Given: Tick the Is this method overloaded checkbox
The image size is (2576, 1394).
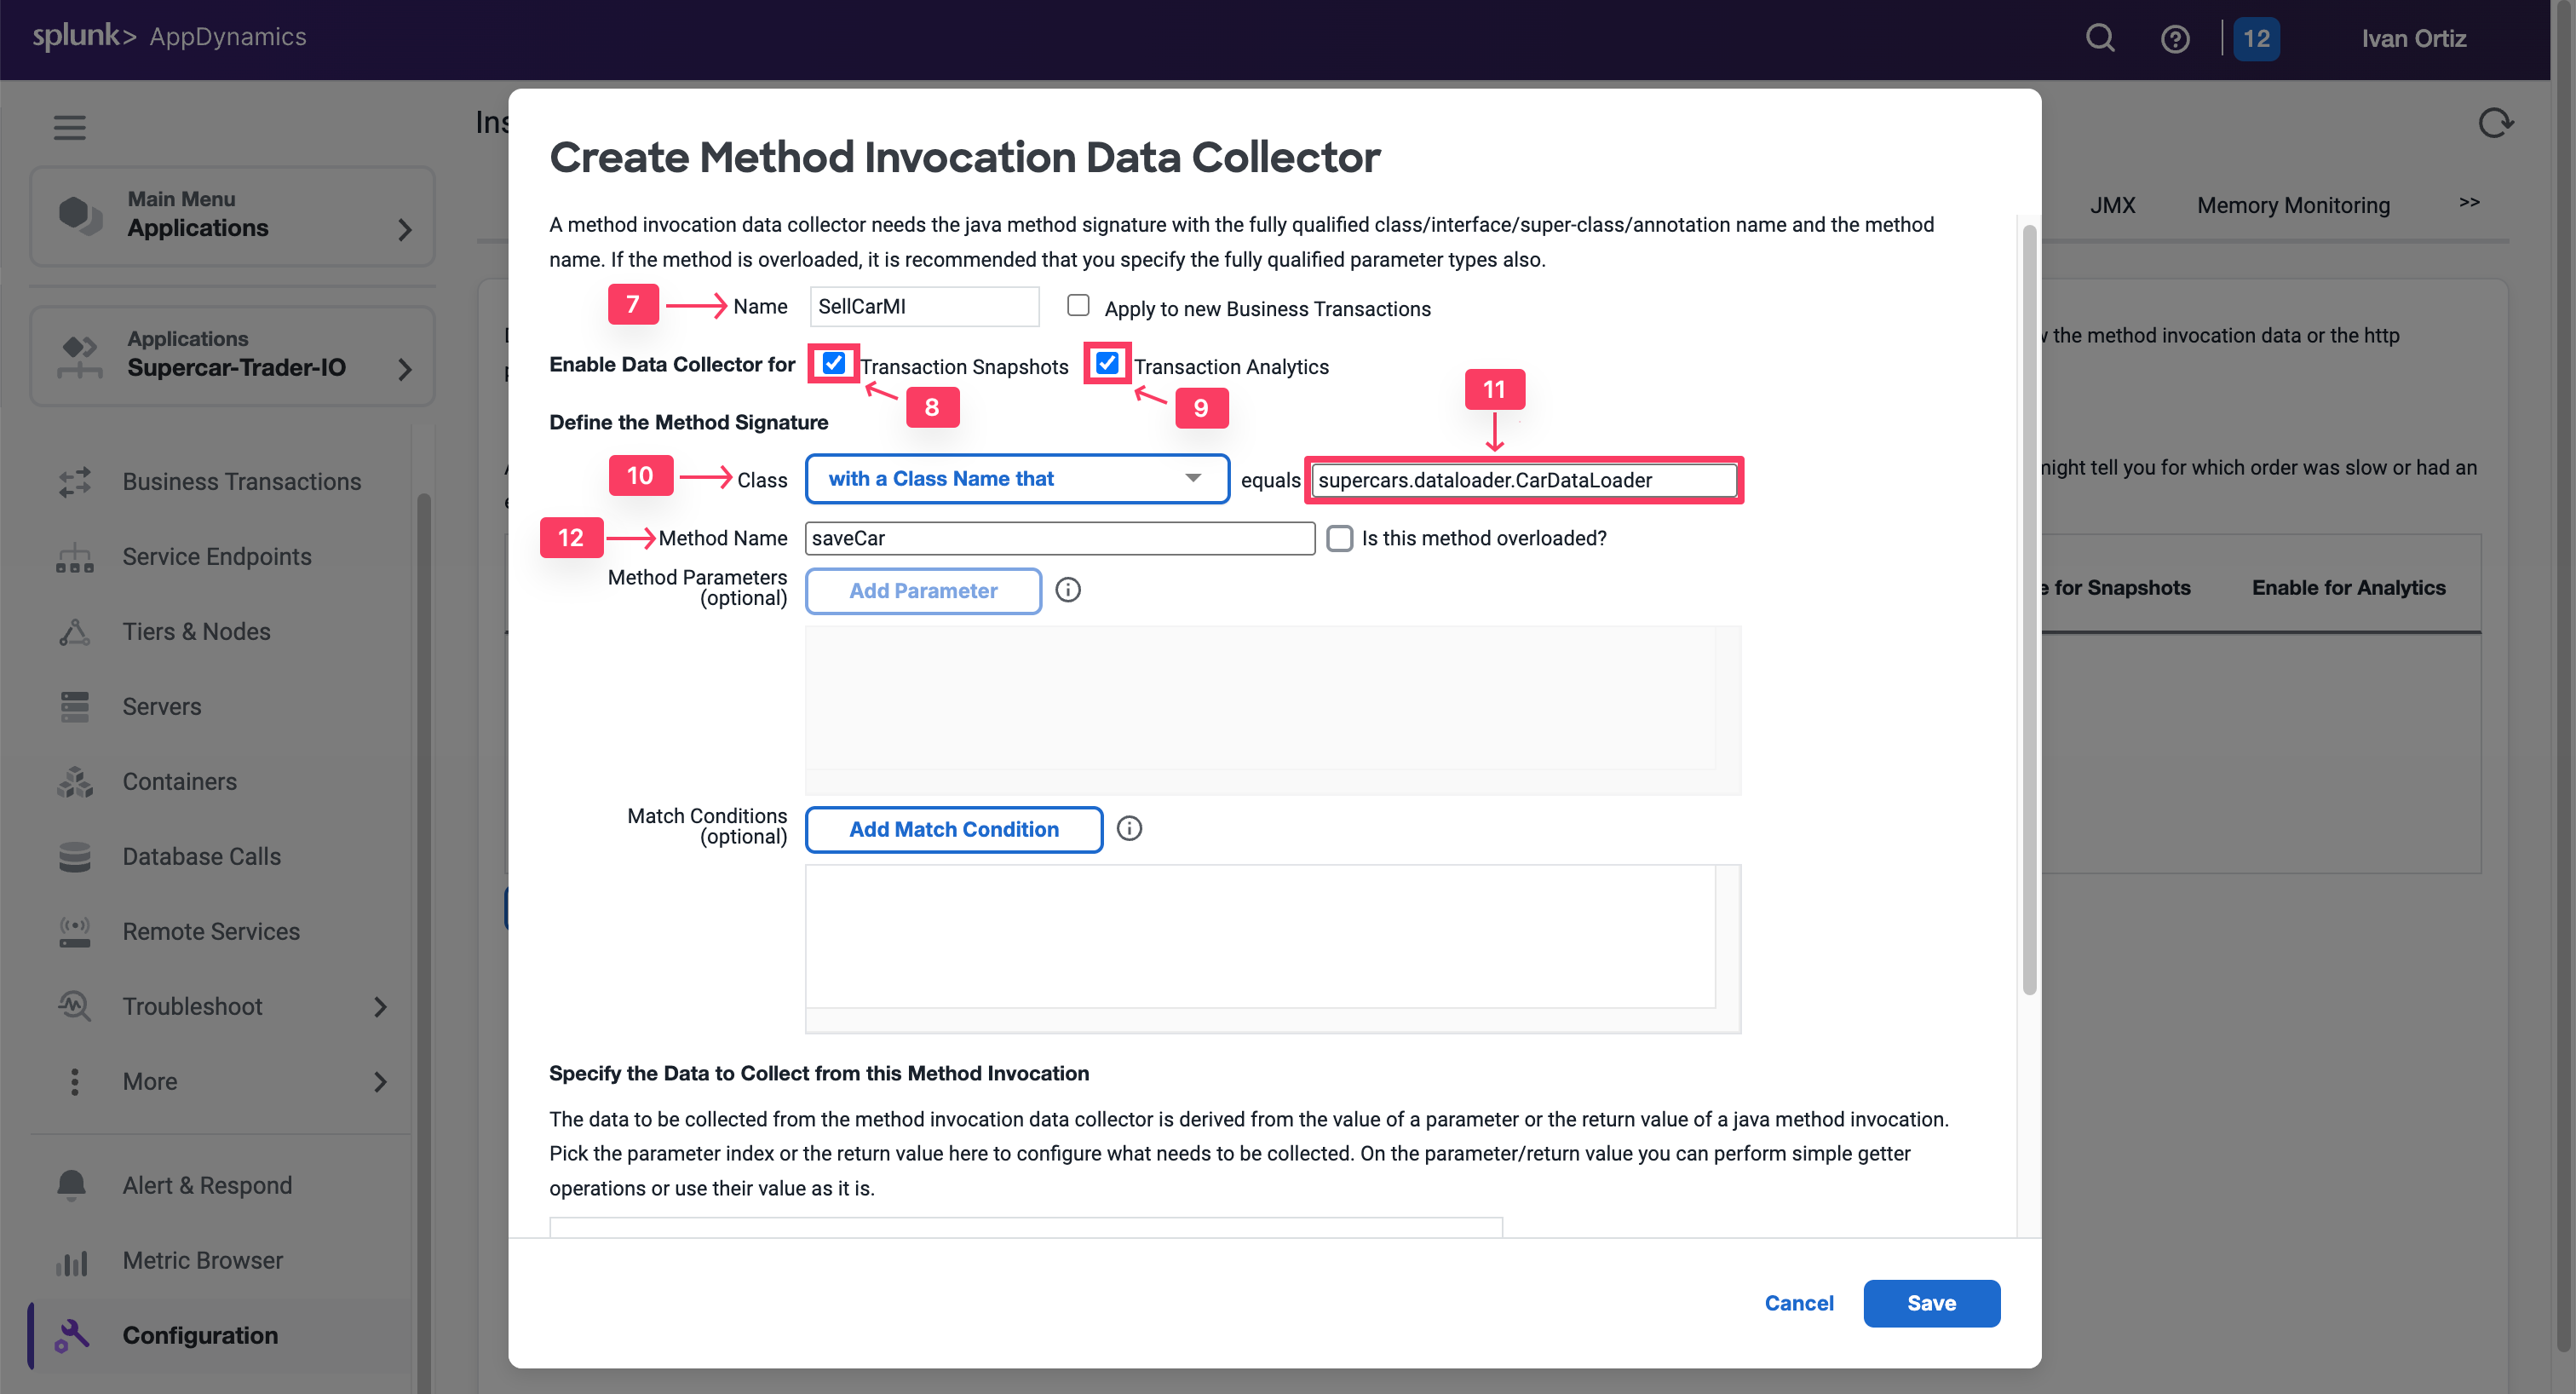Looking at the screenshot, I should click(x=1340, y=538).
